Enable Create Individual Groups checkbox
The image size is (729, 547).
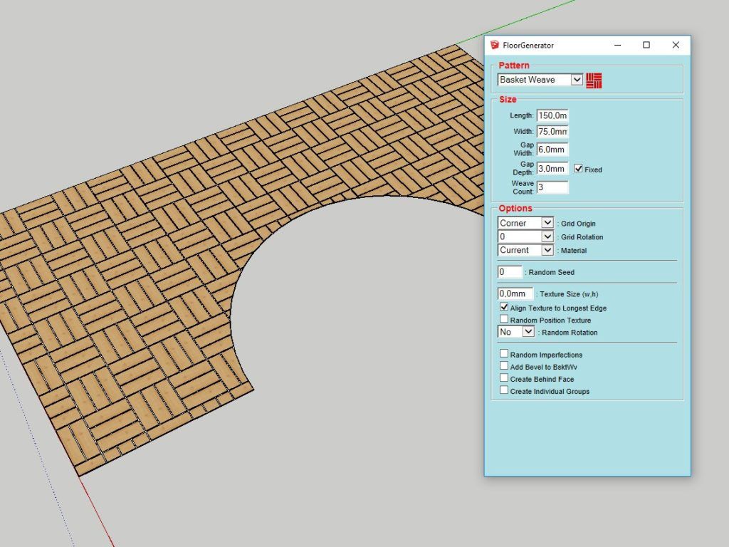pos(504,390)
